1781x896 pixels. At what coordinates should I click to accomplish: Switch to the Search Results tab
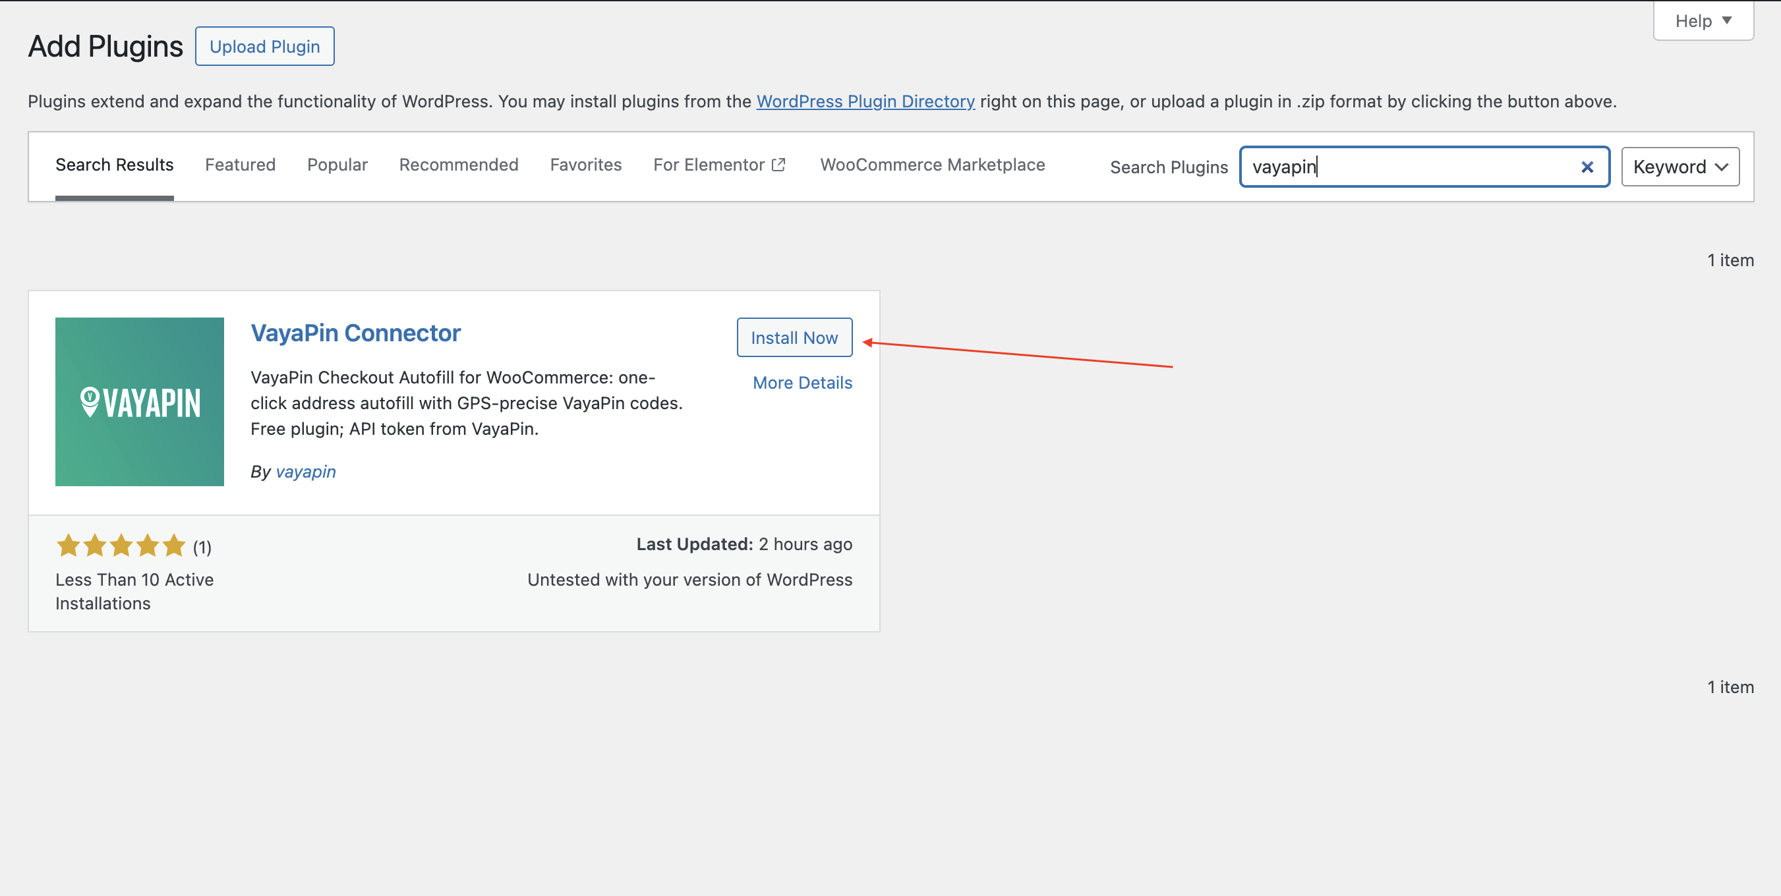pyautogui.click(x=115, y=165)
